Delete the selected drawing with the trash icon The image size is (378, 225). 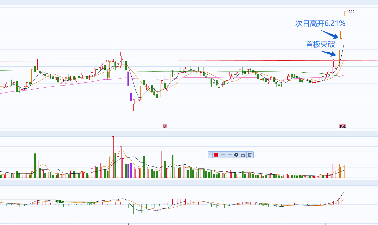point(250,155)
